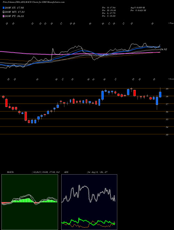Screen dimensions: 174x230
Task: Click the tall red candle near the 15 low
Action: 26,116
